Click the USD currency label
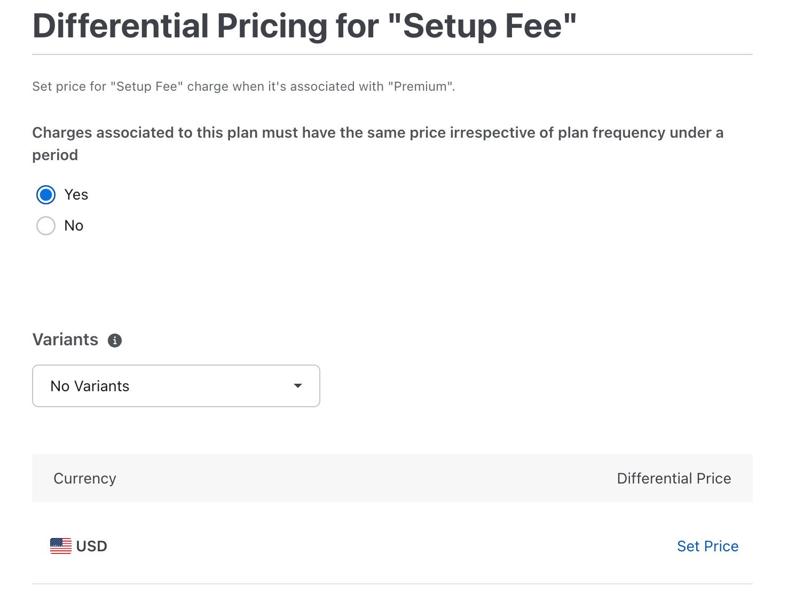This screenshot has height=602, width=803. pos(92,546)
